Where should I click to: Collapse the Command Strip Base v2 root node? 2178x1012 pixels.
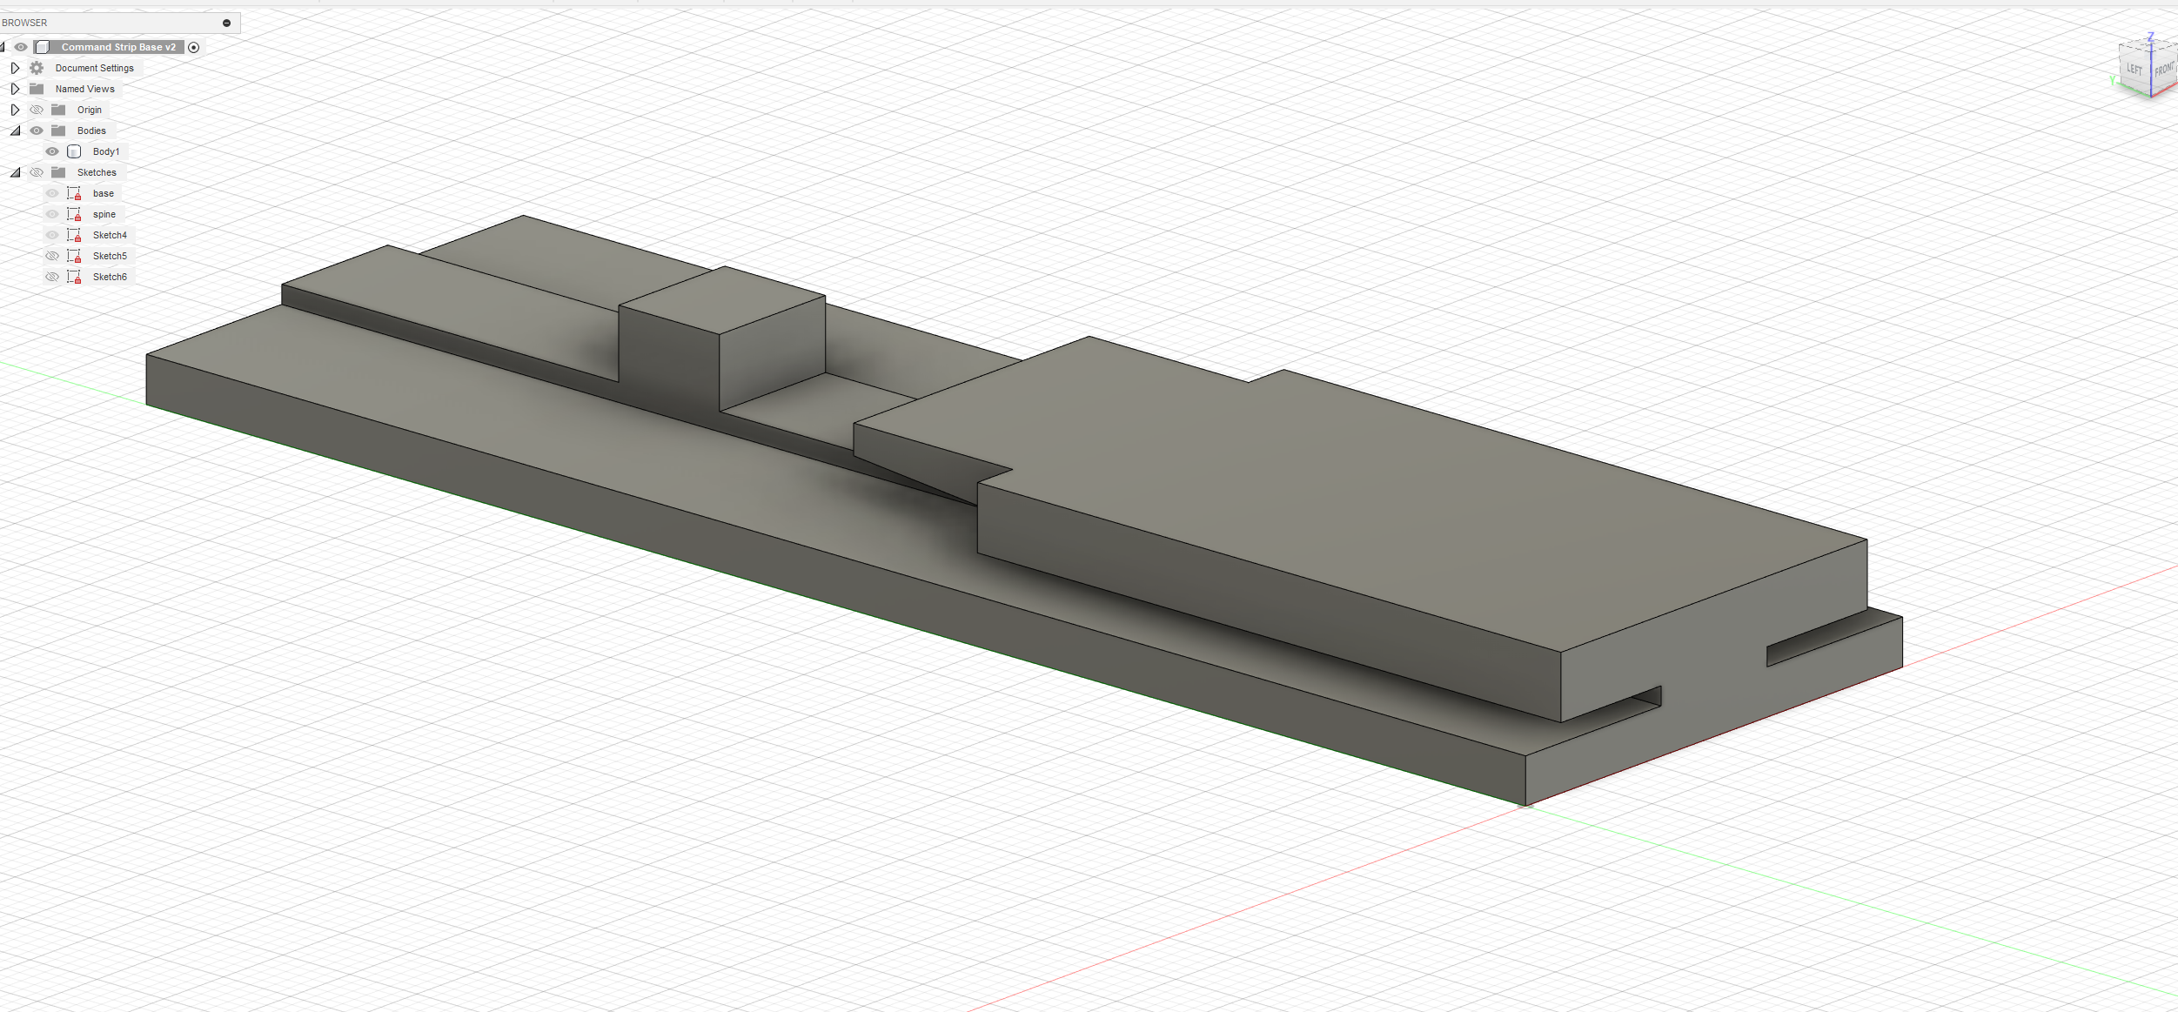pos(3,47)
